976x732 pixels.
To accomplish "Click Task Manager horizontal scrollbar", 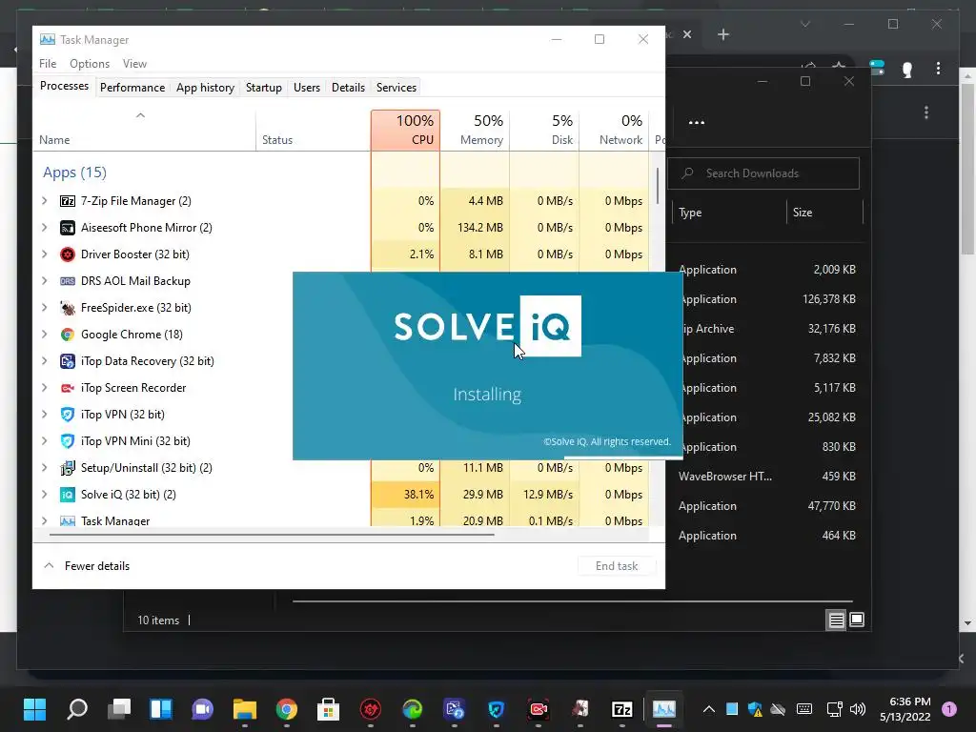I will [272, 534].
